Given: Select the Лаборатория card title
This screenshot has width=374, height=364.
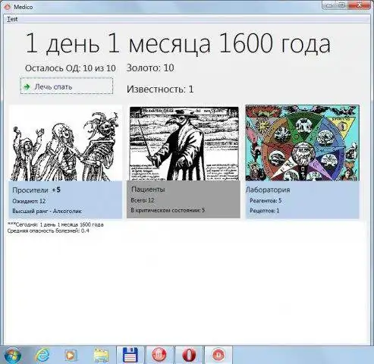Looking at the screenshot, I should pos(268,190).
